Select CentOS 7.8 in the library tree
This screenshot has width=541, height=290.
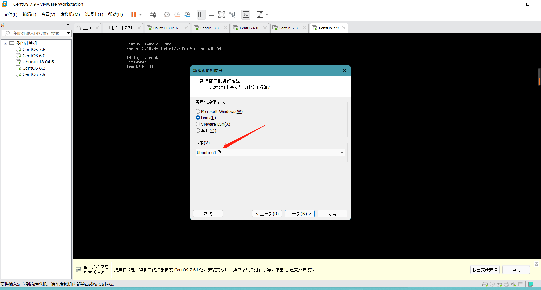[x=34, y=50]
